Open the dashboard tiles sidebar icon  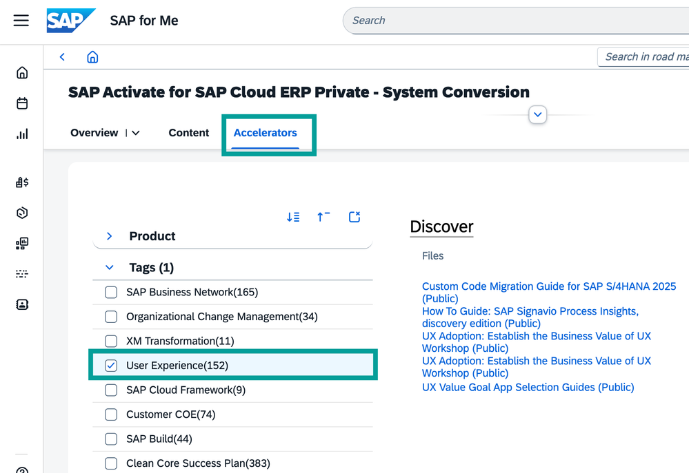point(22,244)
